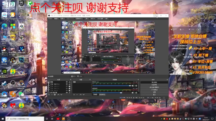Pop out the 场景 Scenes dock icon
This screenshot has height=121, width=216.
pos(90,80)
